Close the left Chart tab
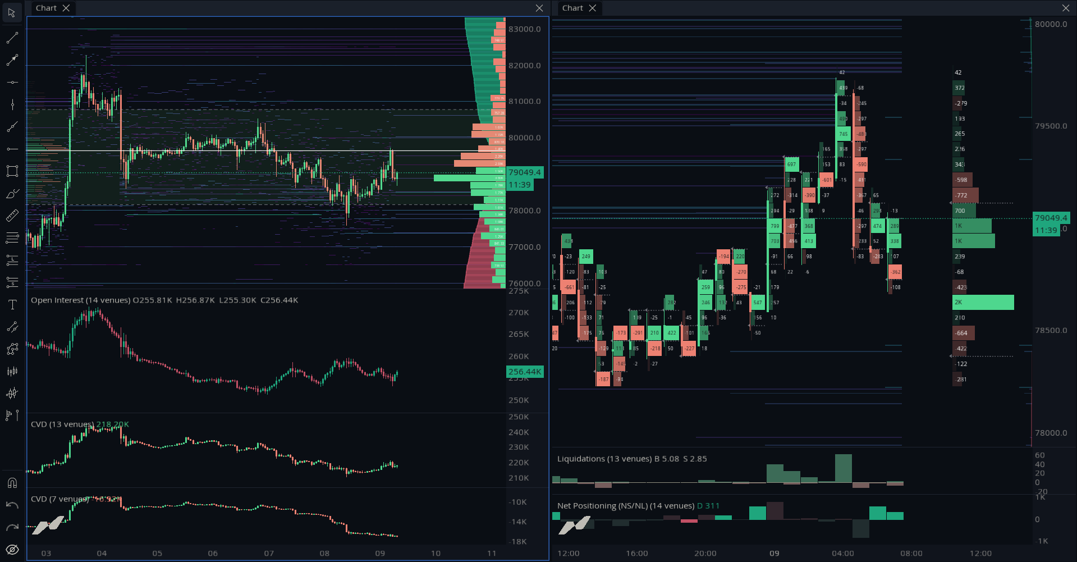This screenshot has height=562, width=1077. click(x=66, y=8)
